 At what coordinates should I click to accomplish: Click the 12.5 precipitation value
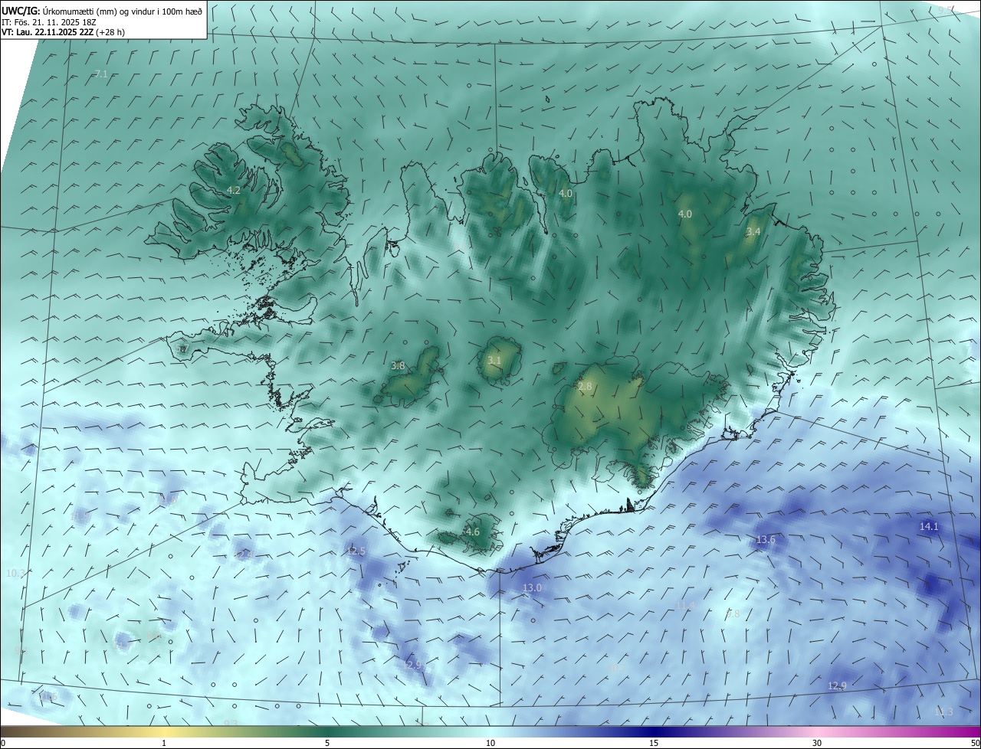coord(356,551)
